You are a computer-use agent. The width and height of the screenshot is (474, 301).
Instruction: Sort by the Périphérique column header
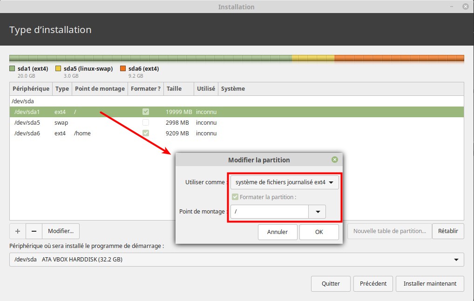[x=31, y=89]
